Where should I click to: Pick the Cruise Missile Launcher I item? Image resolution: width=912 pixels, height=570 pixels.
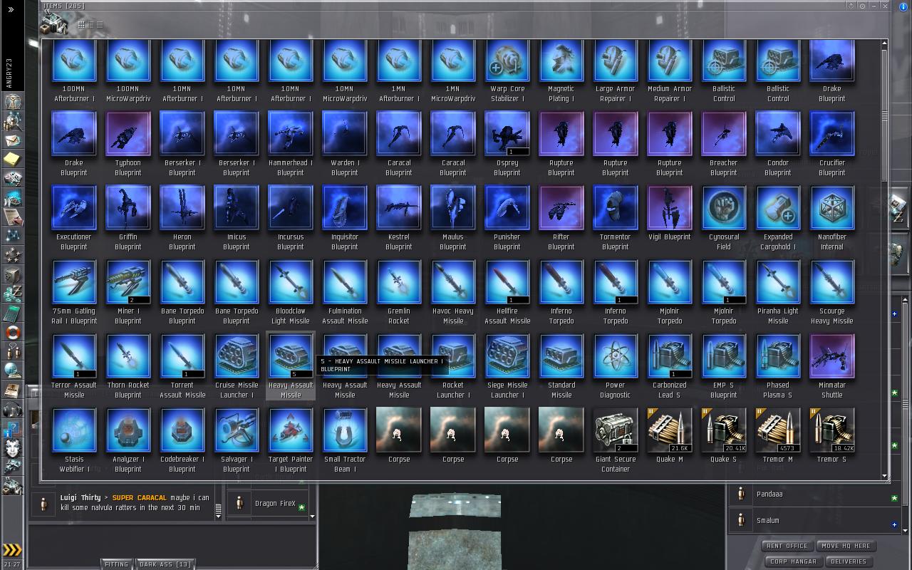point(237,366)
